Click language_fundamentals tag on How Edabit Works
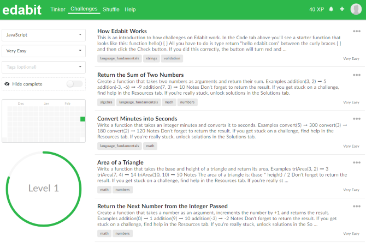This screenshot has height=243, width=366. coord(120,58)
